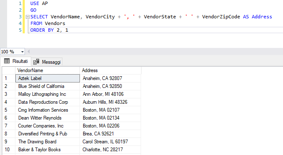Viewport: 283px width, 155px height.
Task: Select the Malloy Lithographing Inc cell
Action: (47, 94)
